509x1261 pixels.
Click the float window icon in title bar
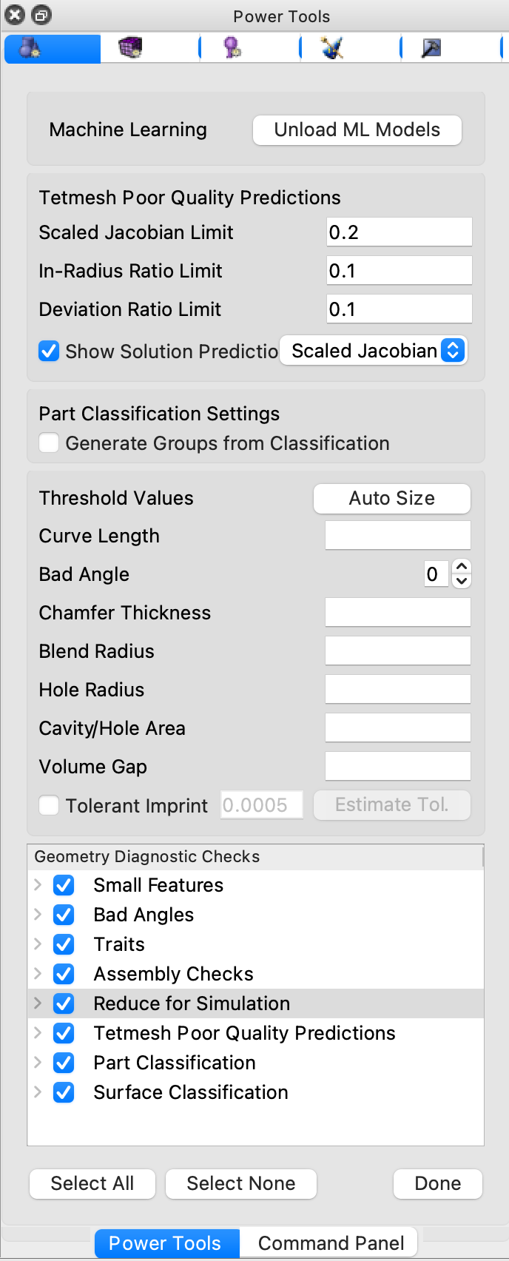(41, 15)
